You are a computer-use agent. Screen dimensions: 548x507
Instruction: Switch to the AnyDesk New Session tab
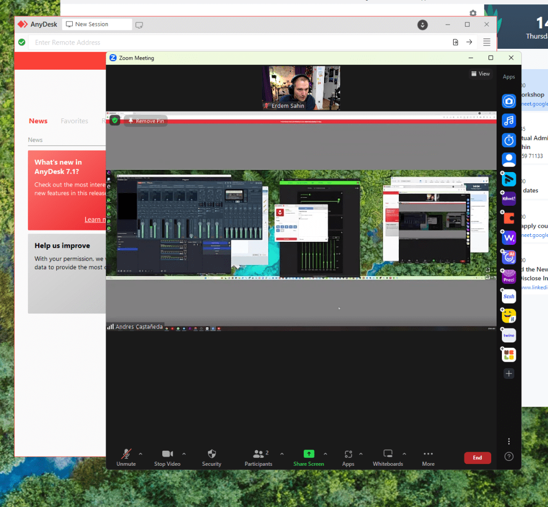(x=97, y=24)
